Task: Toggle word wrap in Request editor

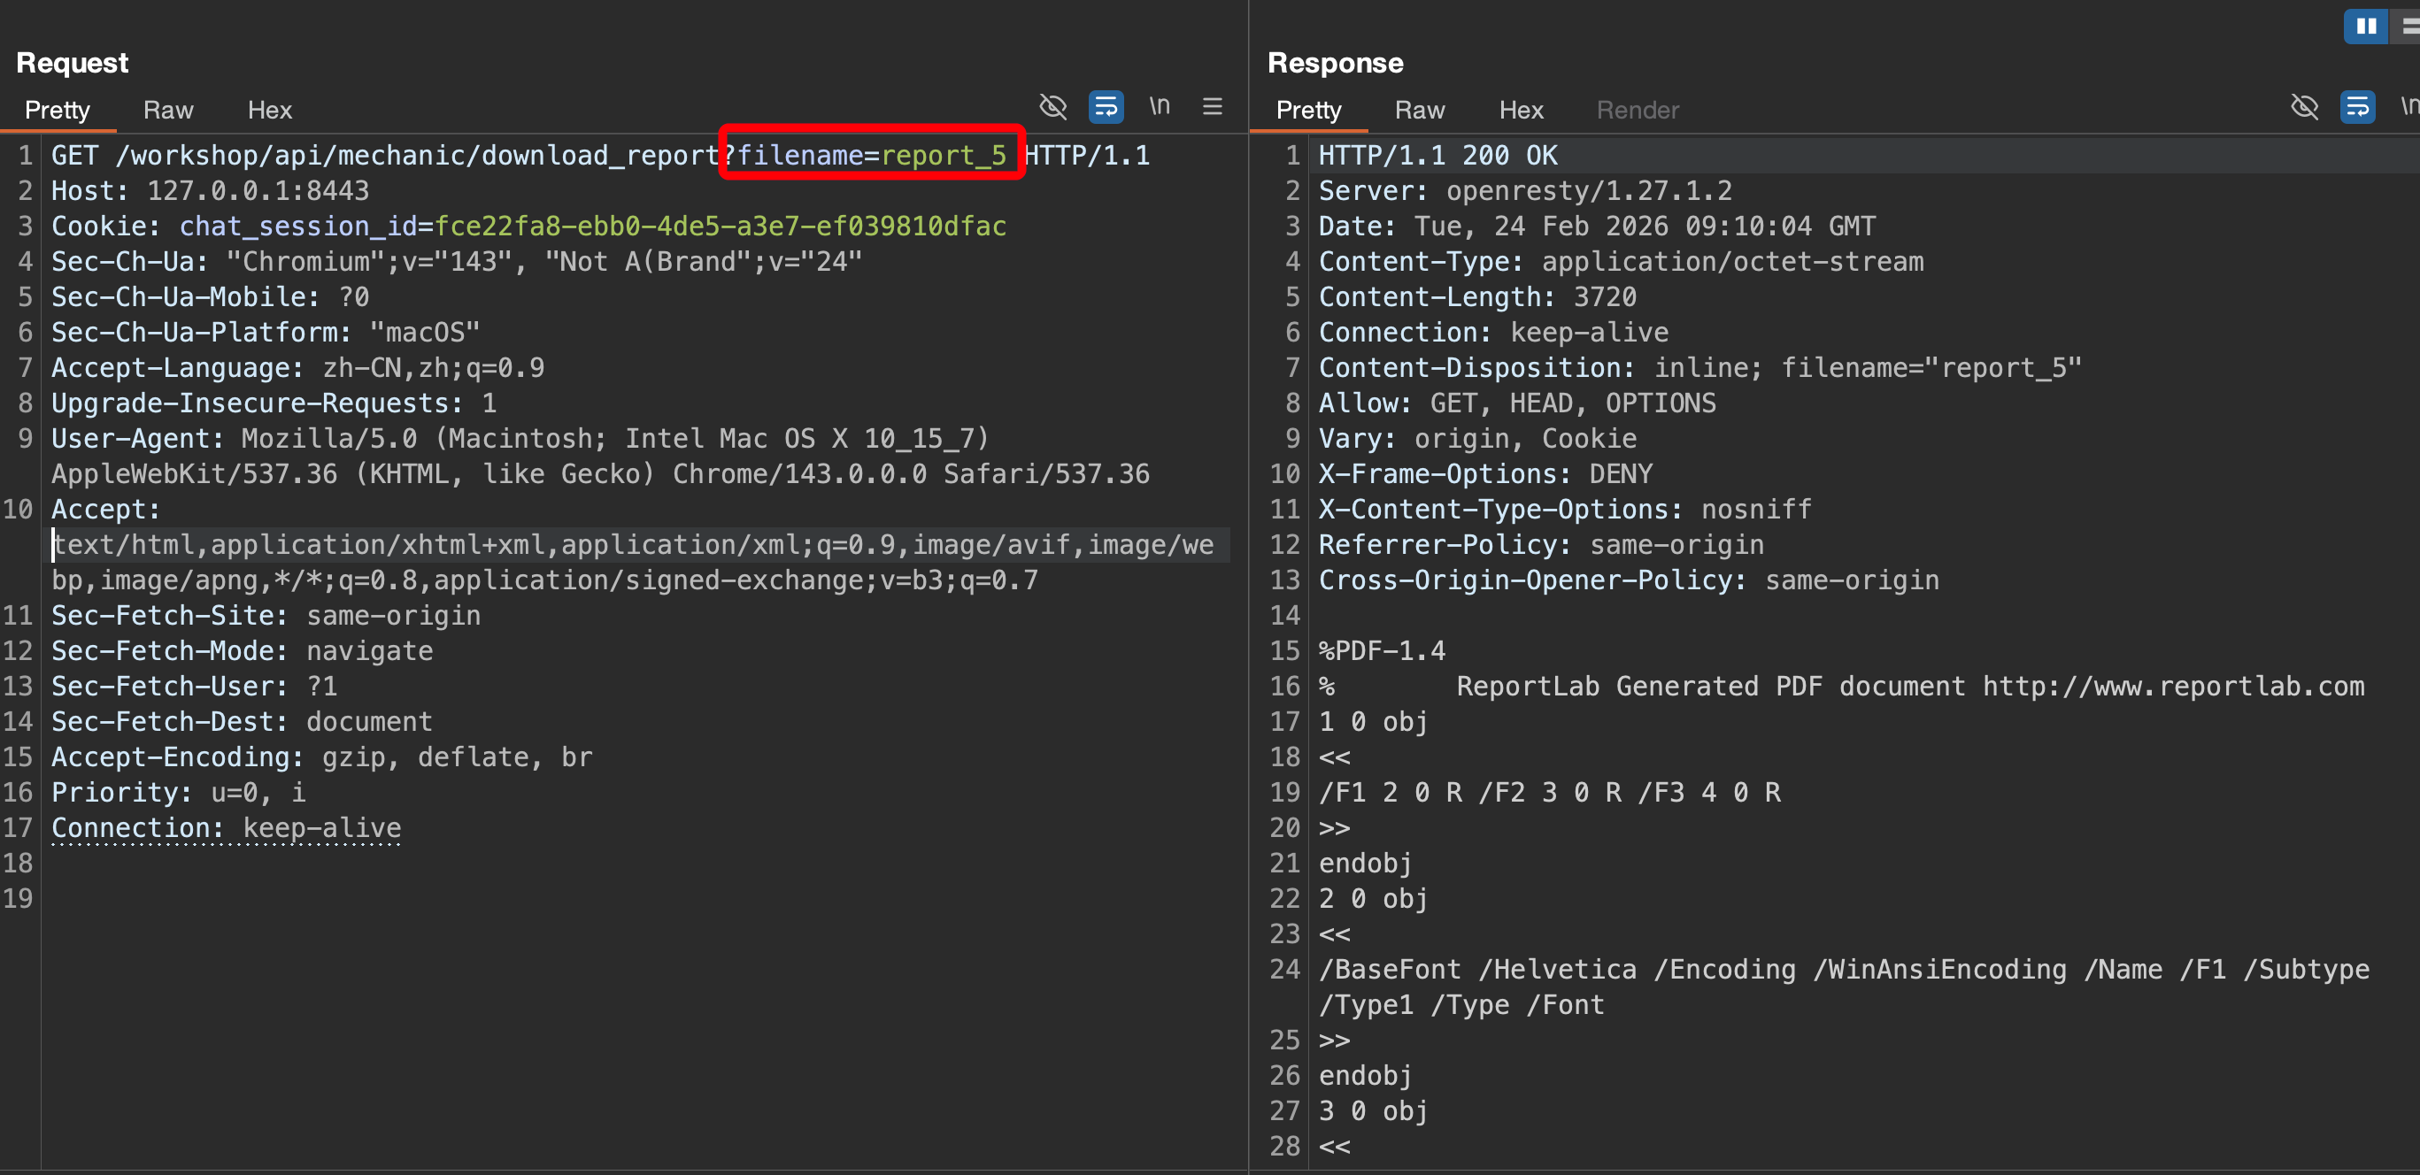Action: [x=1106, y=107]
